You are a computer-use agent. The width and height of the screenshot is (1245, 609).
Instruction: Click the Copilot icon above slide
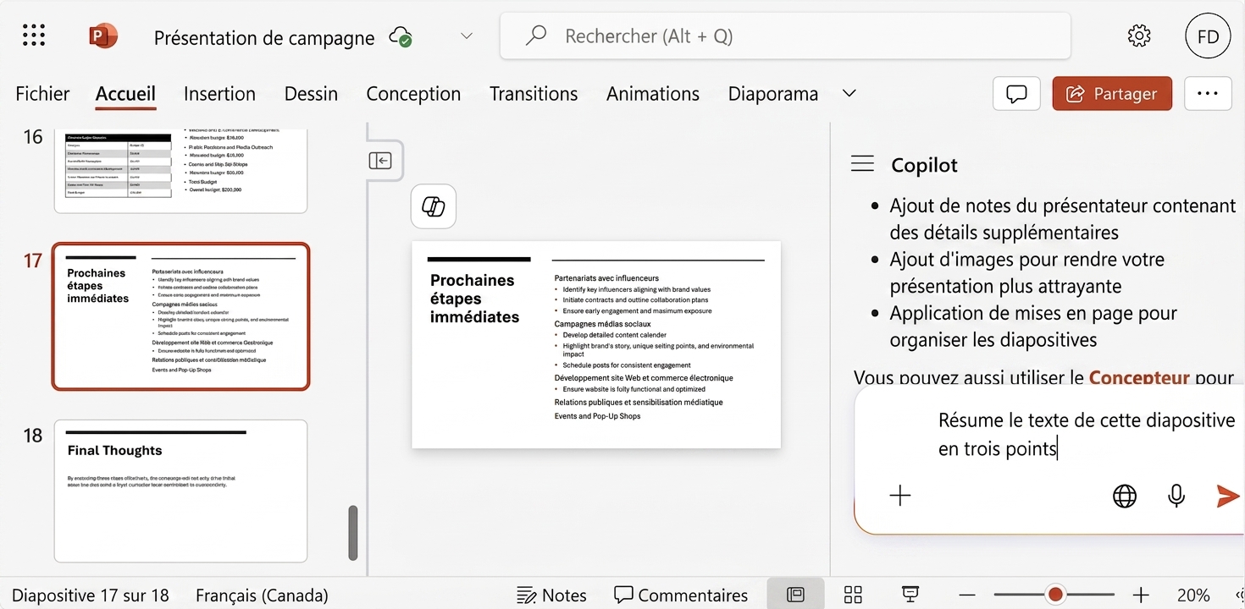(x=434, y=206)
